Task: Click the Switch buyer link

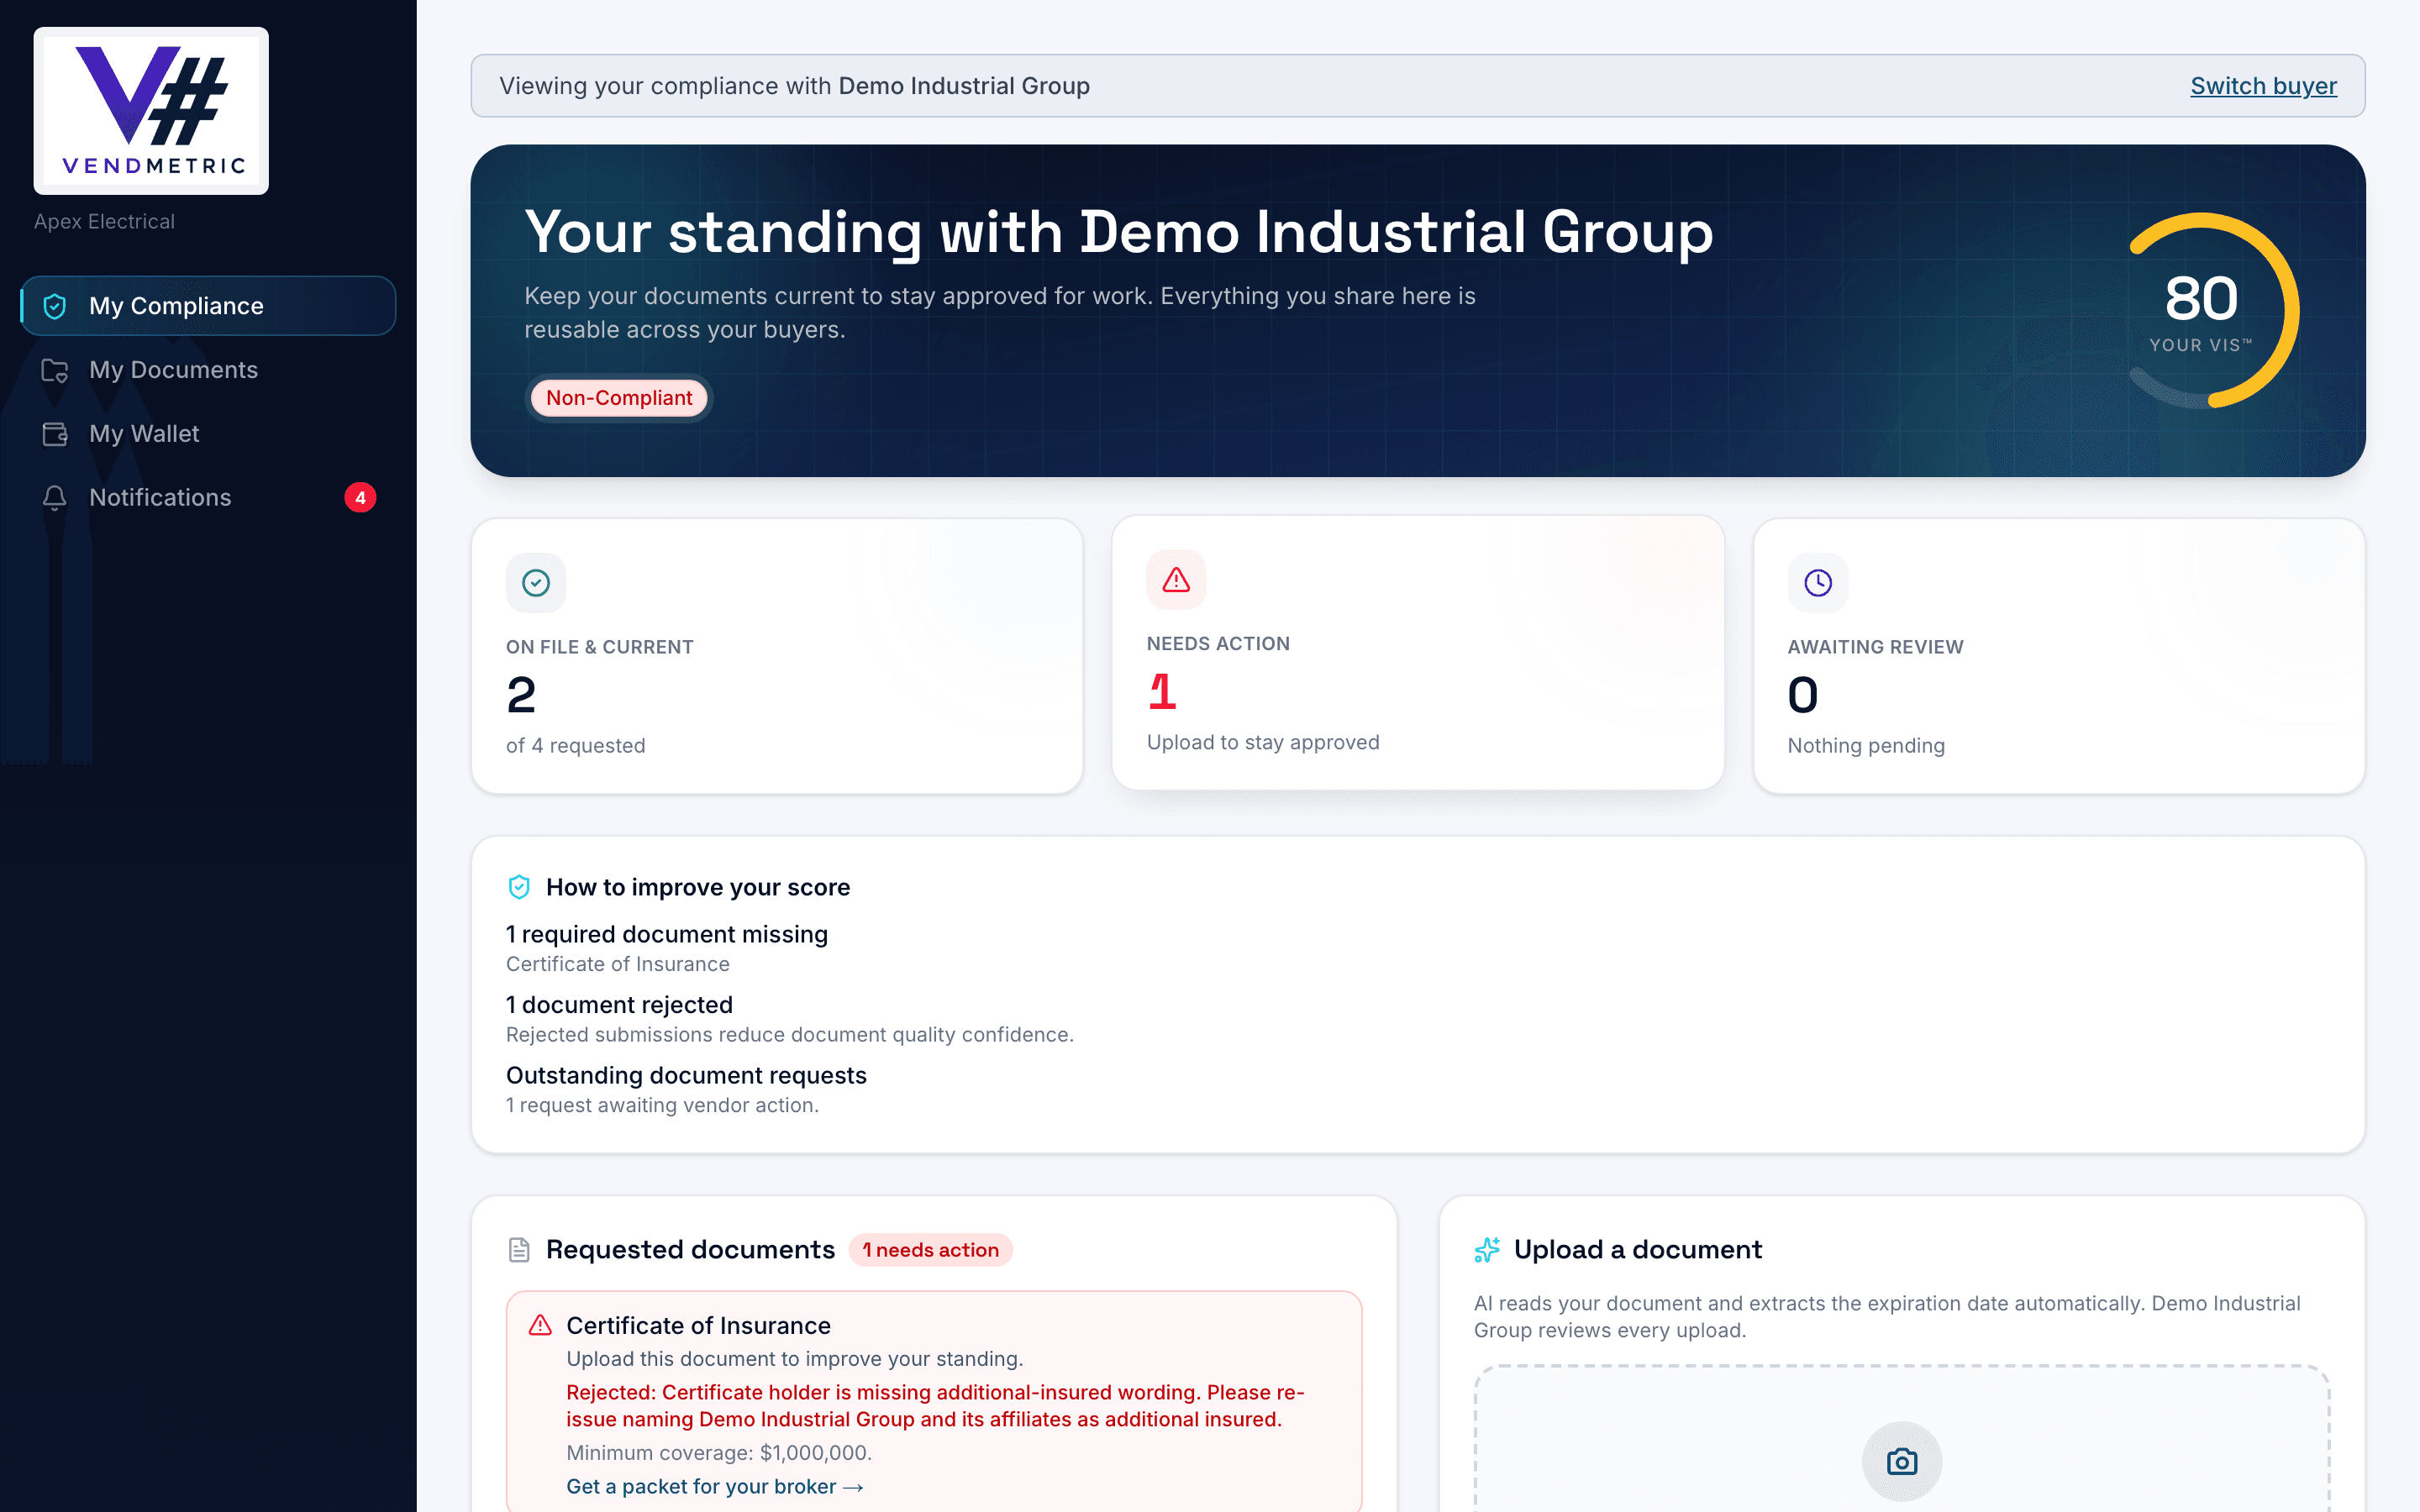Action: [2263, 86]
